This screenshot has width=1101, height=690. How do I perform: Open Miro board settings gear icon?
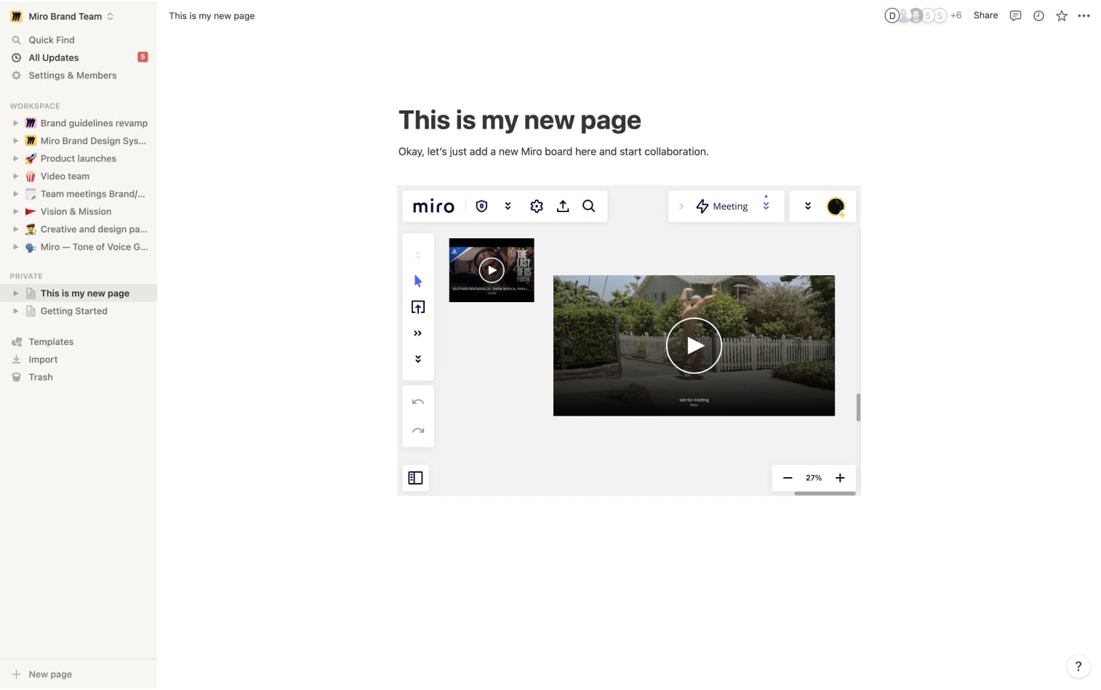[x=537, y=206]
